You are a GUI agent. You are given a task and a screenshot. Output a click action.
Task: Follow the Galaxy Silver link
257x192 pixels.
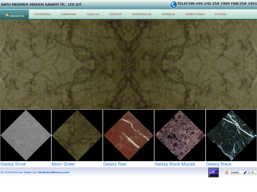click(13, 164)
